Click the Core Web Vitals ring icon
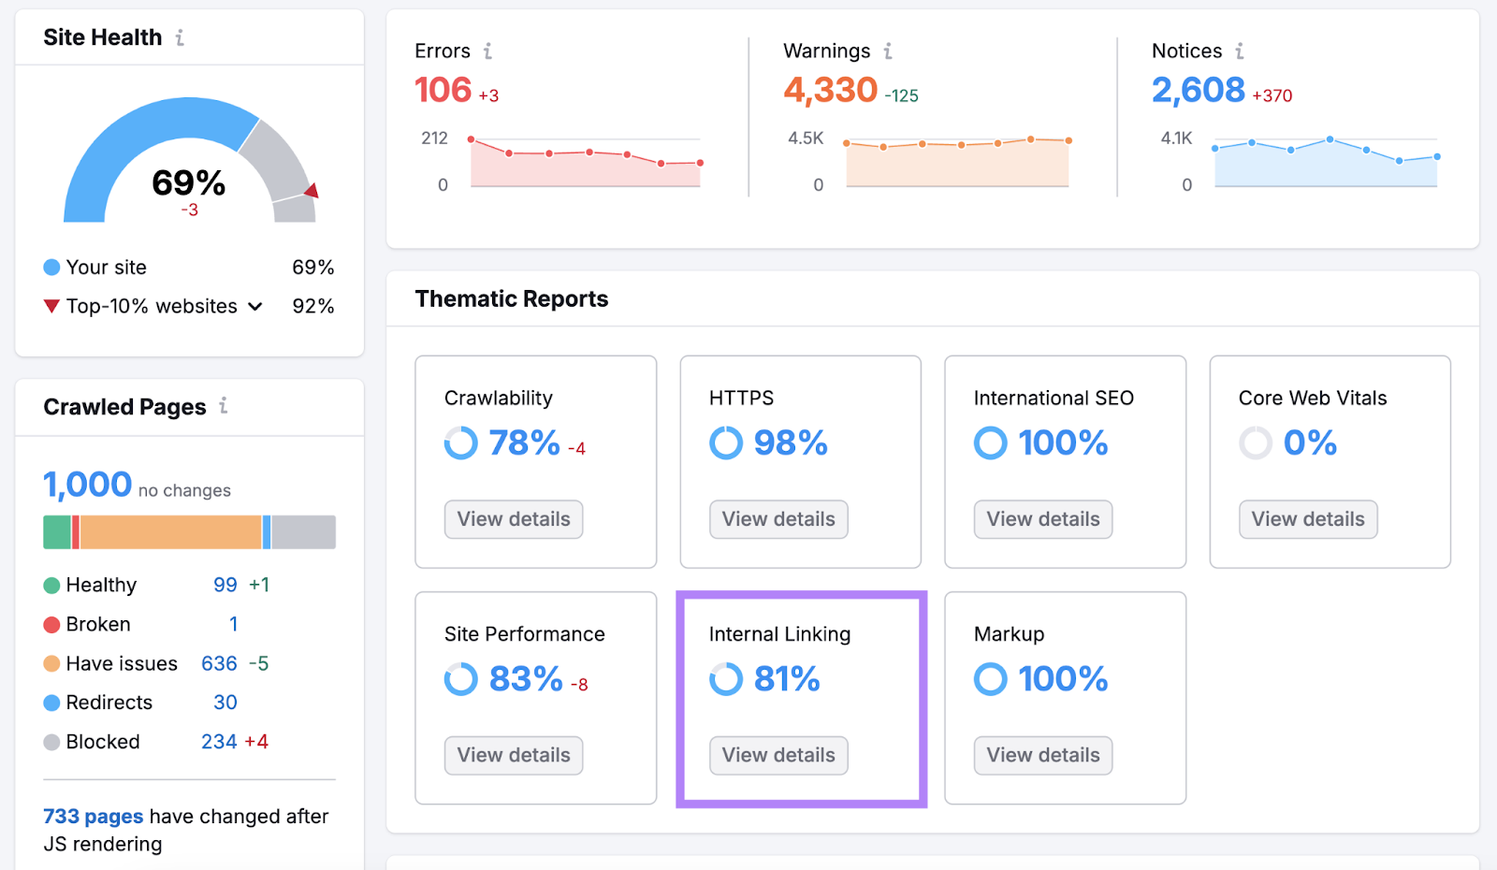 1255,442
